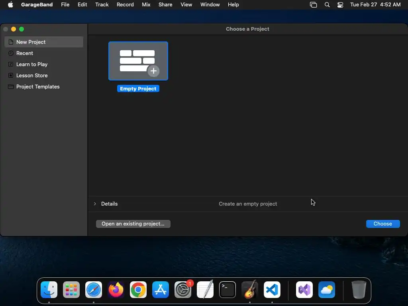Viewport: 408px width, 306px height.
Task: Open the Apple menu
Action: [x=10, y=5]
